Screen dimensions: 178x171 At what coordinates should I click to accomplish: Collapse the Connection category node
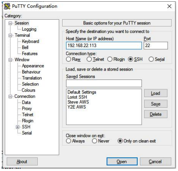click(10, 97)
